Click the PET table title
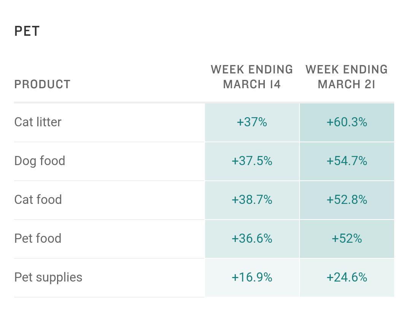 27,31
